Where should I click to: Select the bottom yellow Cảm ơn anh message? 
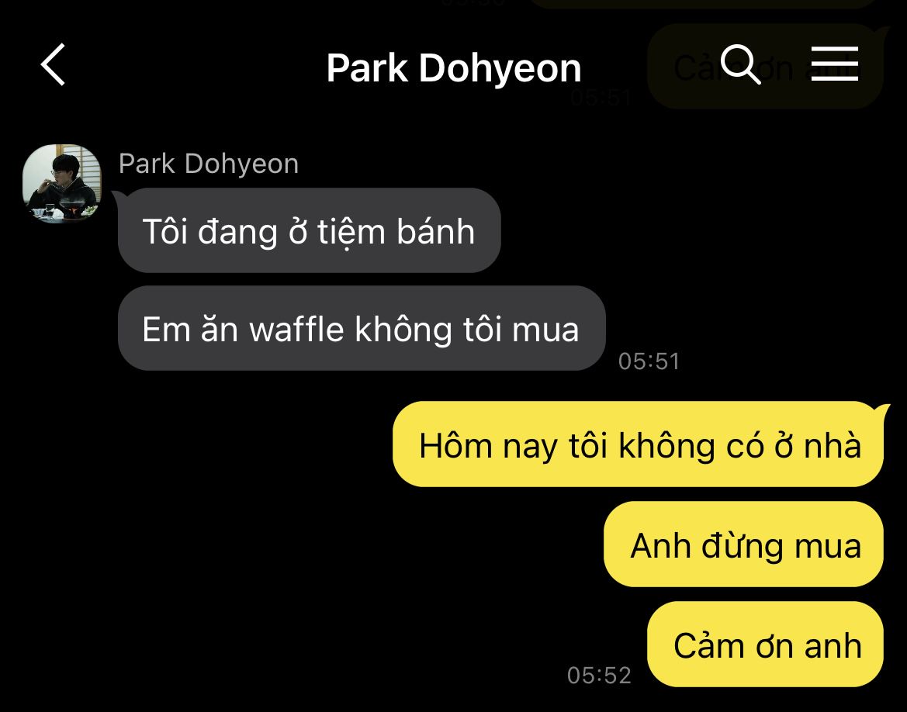766,645
